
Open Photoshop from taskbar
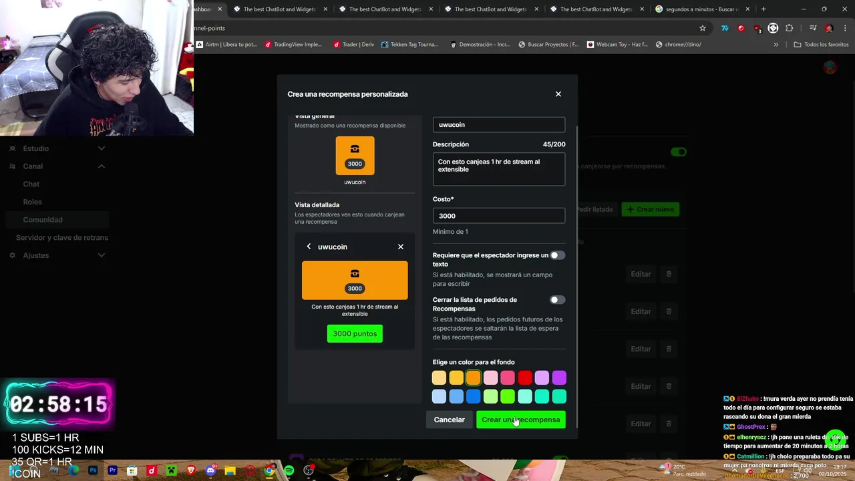(93, 471)
